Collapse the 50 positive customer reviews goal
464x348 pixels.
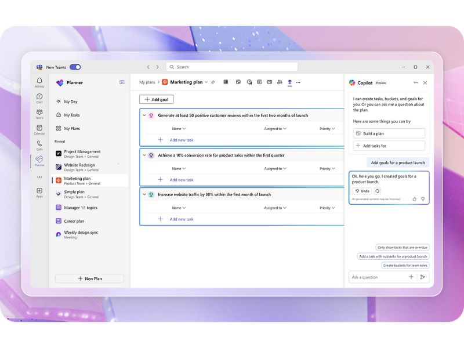pos(144,115)
